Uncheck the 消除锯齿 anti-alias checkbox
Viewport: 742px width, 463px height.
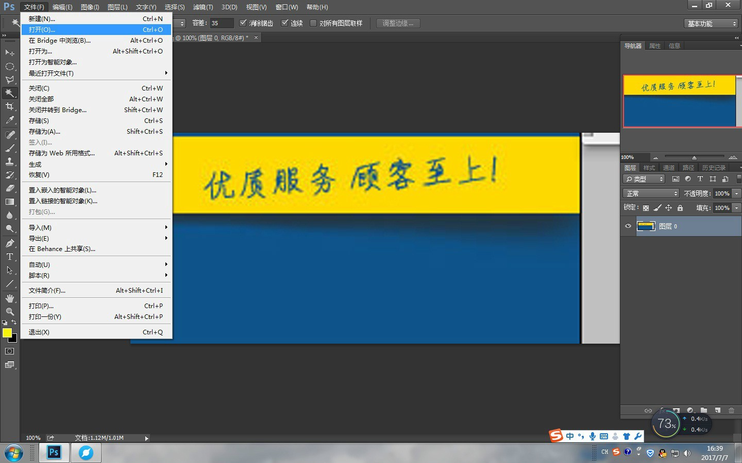coord(243,23)
